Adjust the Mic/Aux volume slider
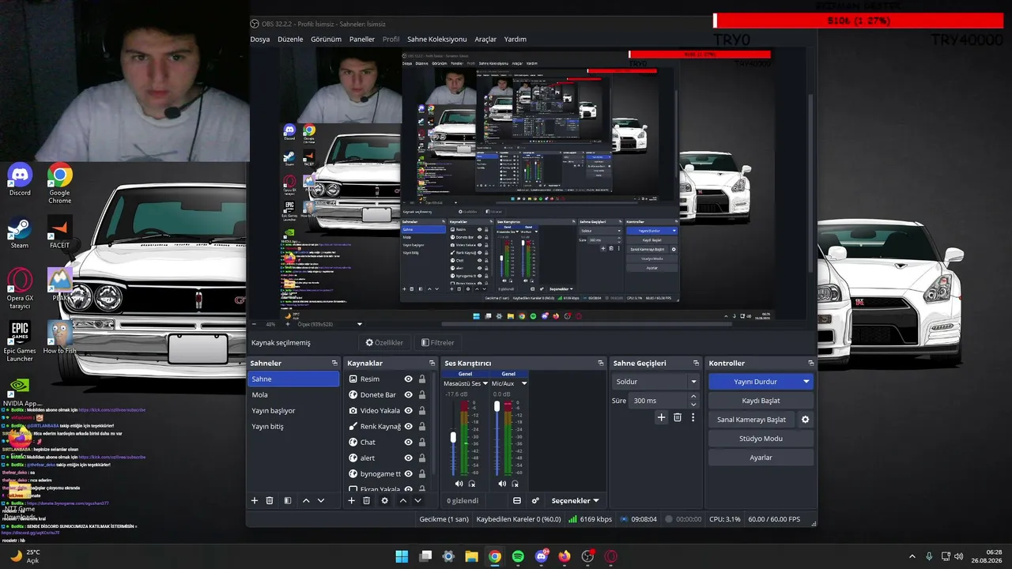The width and height of the screenshot is (1012, 569). (x=497, y=406)
